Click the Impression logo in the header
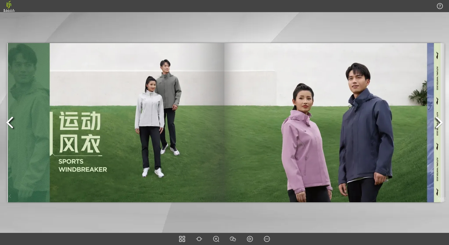Viewport: 449px width, 245px height. click(9, 6)
